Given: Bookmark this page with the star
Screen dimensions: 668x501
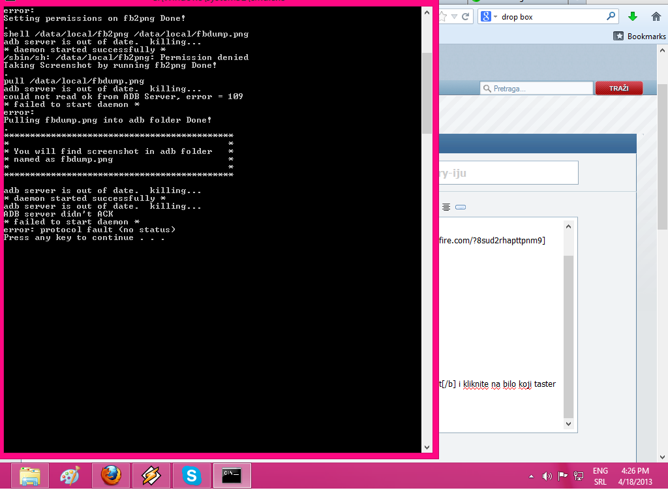Looking at the screenshot, I should coord(443,16).
